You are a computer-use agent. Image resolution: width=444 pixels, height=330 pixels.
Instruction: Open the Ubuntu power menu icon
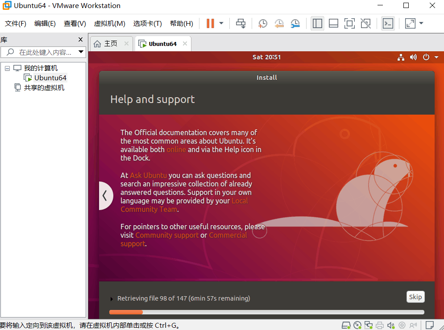coord(426,57)
